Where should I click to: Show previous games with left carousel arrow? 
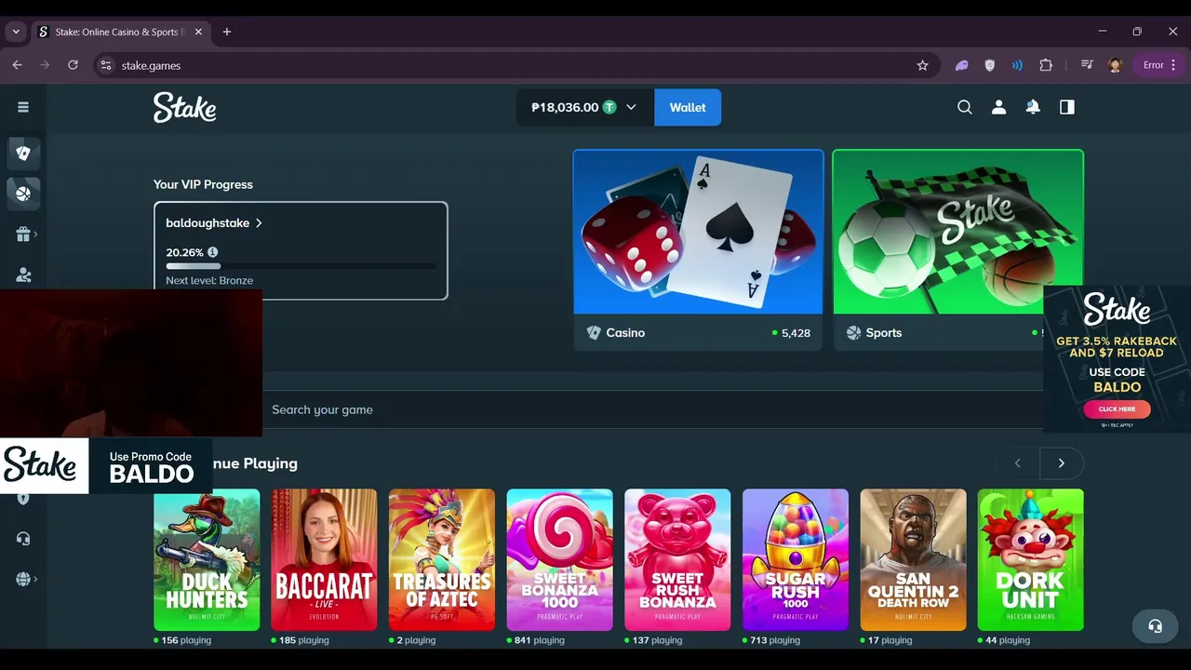(1017, 463)
